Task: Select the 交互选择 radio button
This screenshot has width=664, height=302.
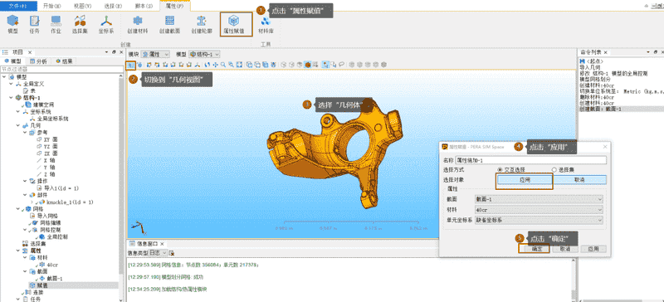Action: tap(511, 170)
